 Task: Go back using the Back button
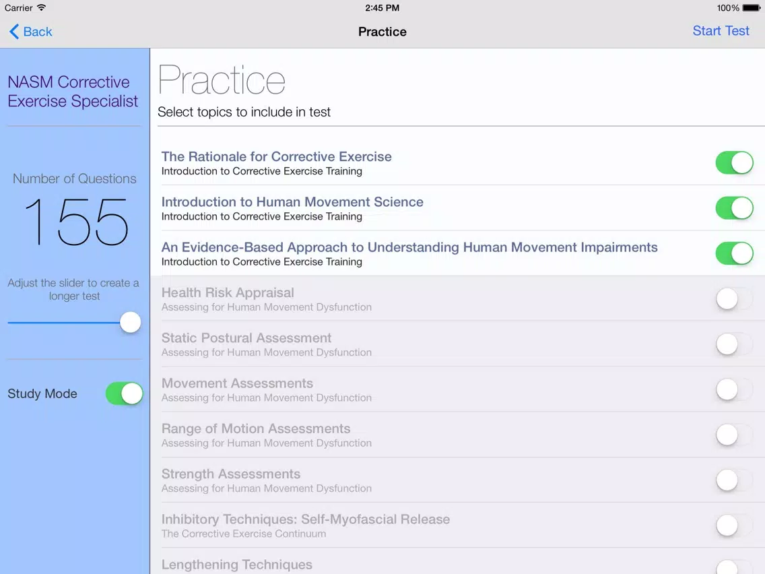coord(30,32)
